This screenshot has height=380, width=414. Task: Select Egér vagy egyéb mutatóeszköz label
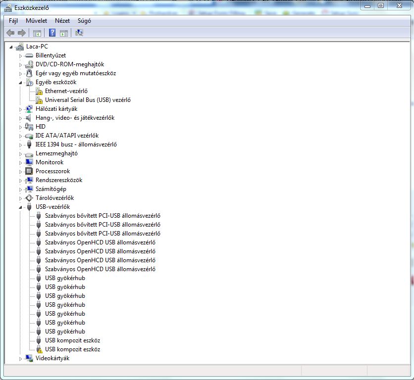pyautogui.click(x=76, y=73)
